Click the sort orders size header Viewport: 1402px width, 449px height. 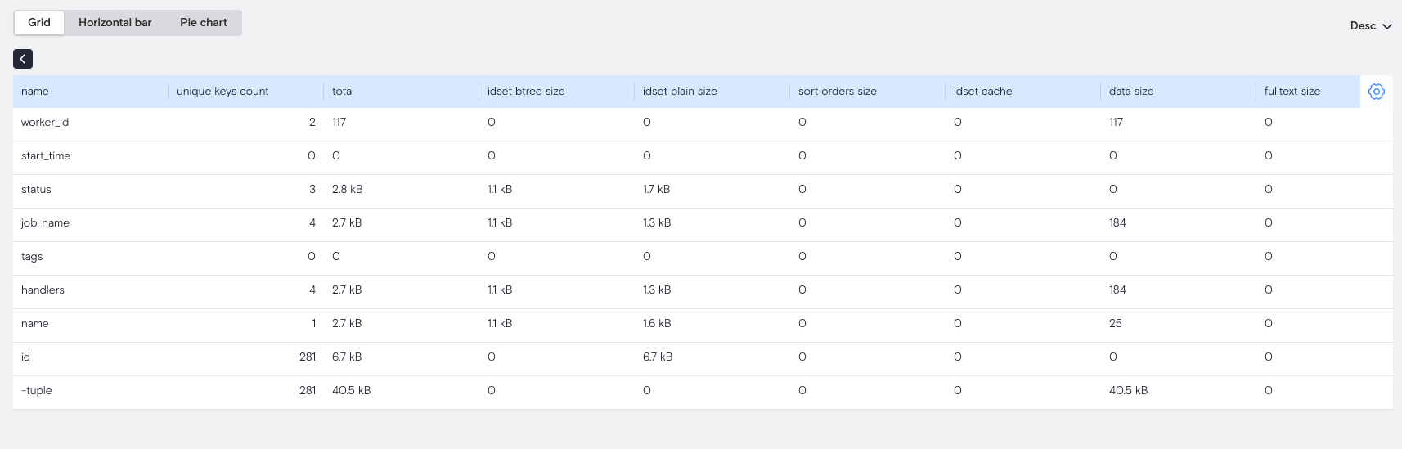tap(838, 92)
